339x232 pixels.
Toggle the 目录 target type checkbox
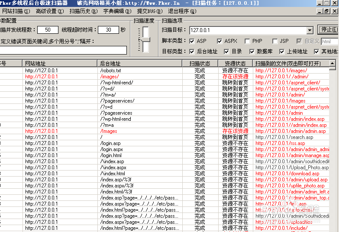click(x=226, y=52)
